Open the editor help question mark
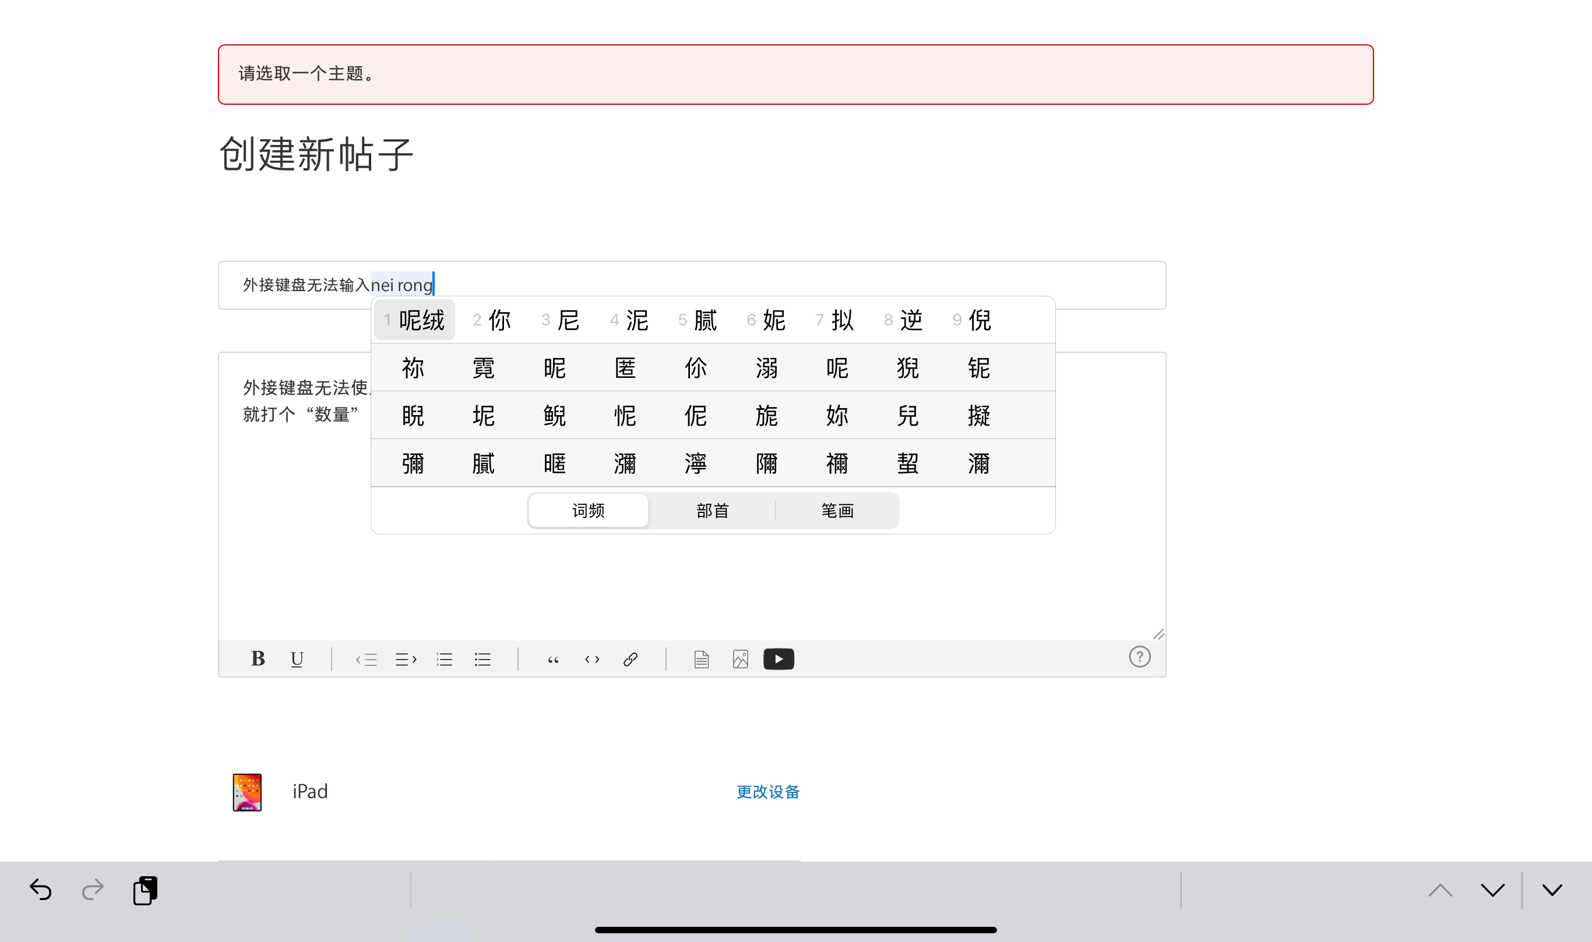 [1140, 656]
